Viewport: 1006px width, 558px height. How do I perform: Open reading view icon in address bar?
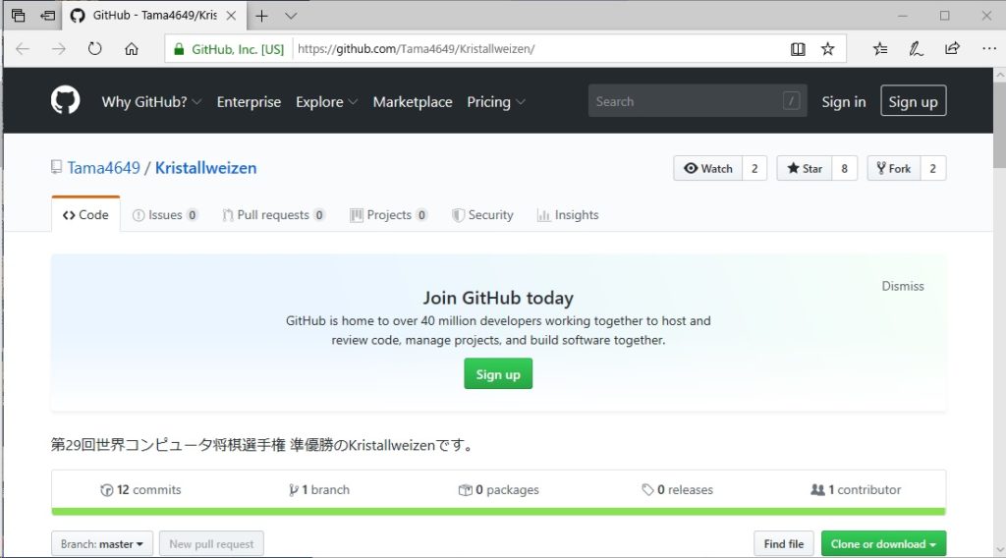click(798, 49)
